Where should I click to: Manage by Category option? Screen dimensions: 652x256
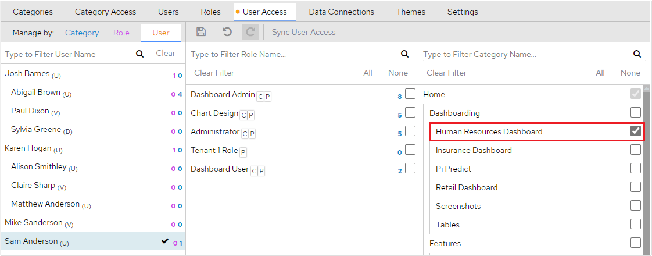click(82, 33)
